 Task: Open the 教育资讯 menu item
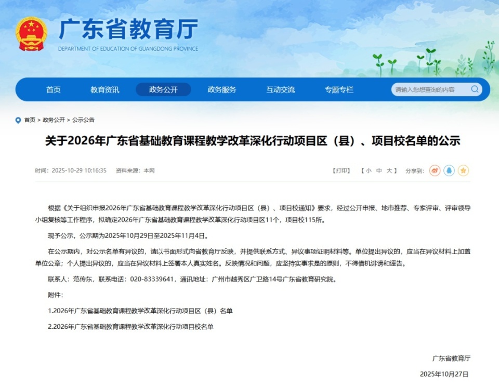[106, 89]
